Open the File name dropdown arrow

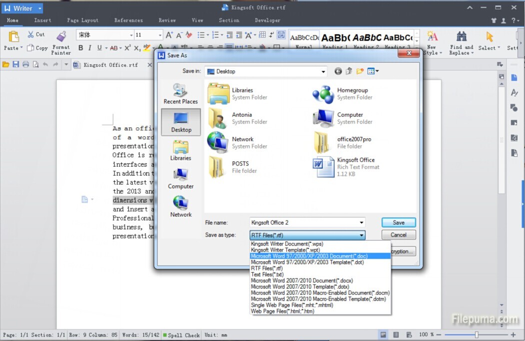click(361, 223)
